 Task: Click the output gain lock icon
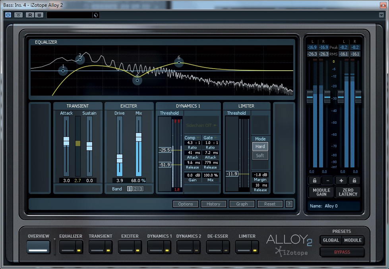354,181
